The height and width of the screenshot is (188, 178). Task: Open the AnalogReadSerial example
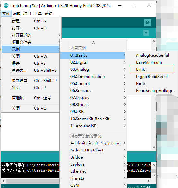(152, 55)
